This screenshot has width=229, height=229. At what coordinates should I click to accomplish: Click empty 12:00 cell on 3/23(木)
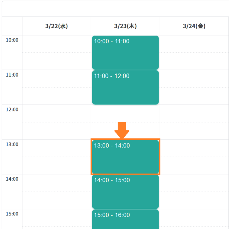click(125, 113)
